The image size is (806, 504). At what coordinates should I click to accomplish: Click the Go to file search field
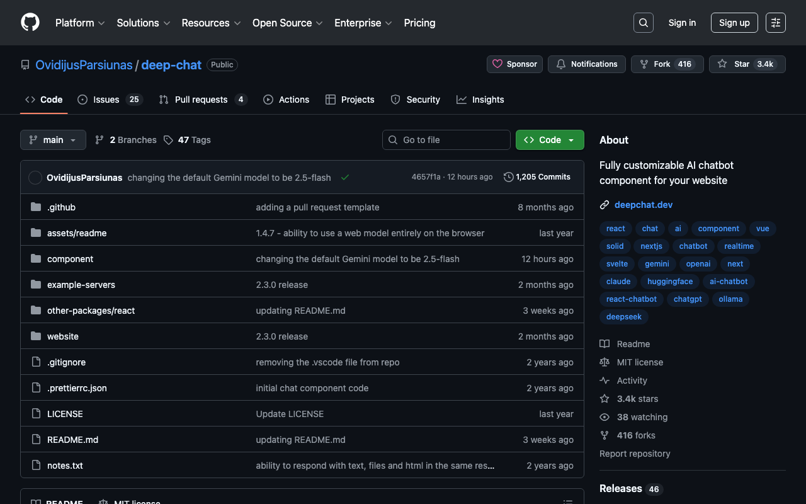tap(446, 140)
